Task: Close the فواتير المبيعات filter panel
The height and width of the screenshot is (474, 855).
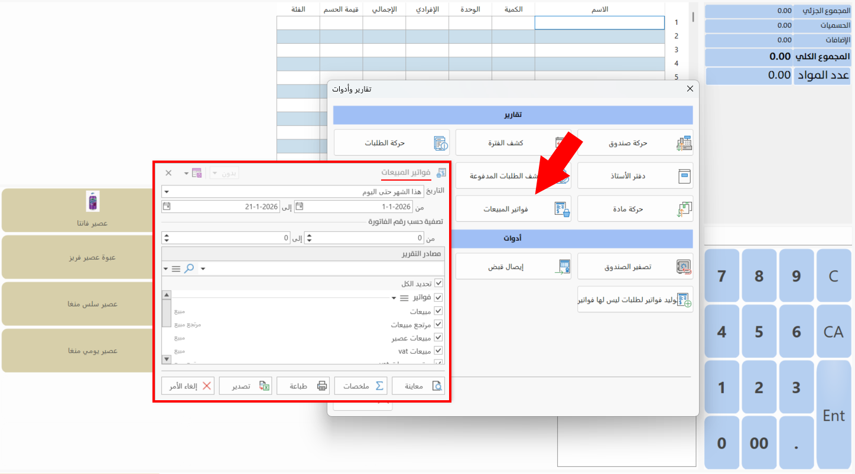Action: pos(168,173)
